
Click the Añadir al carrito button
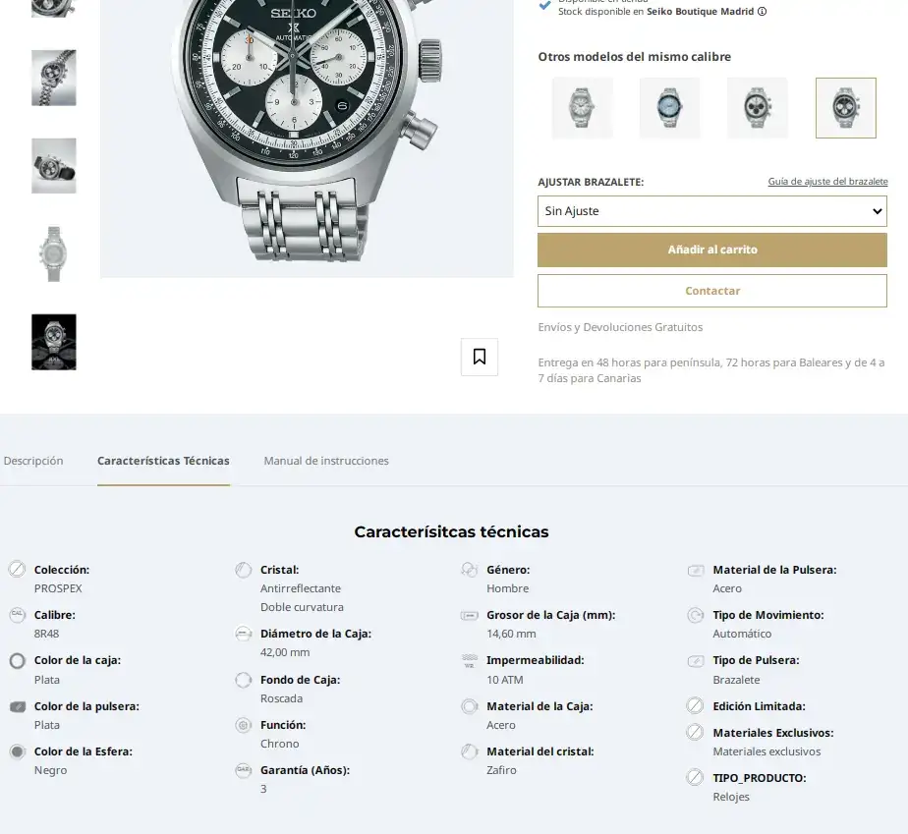[x=712, y=250]
